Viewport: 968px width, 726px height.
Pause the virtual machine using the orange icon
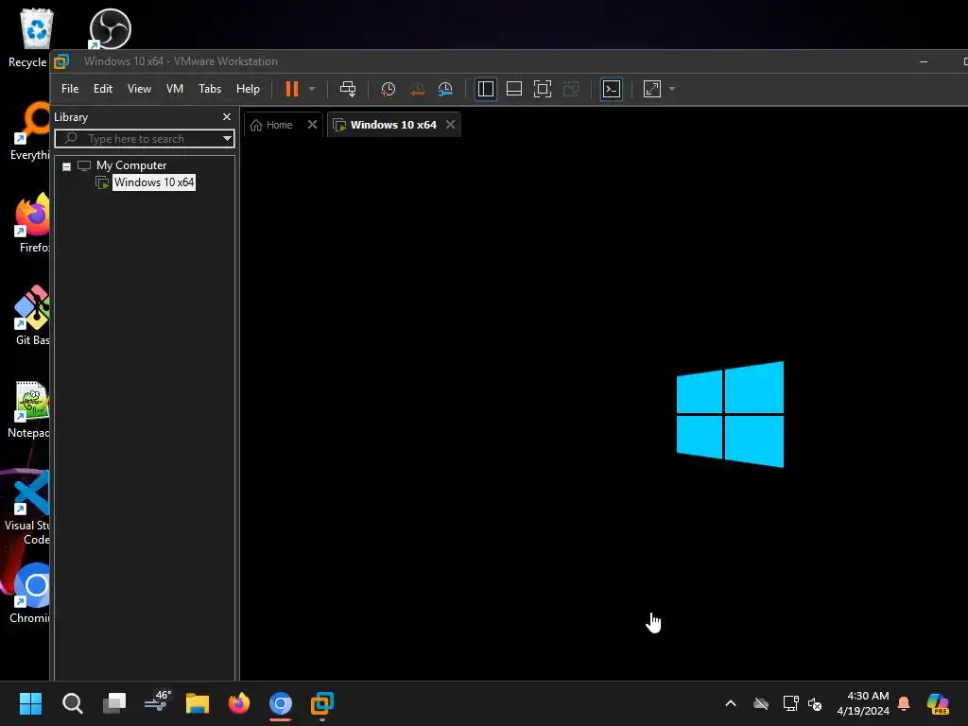[x=292, y=89]
